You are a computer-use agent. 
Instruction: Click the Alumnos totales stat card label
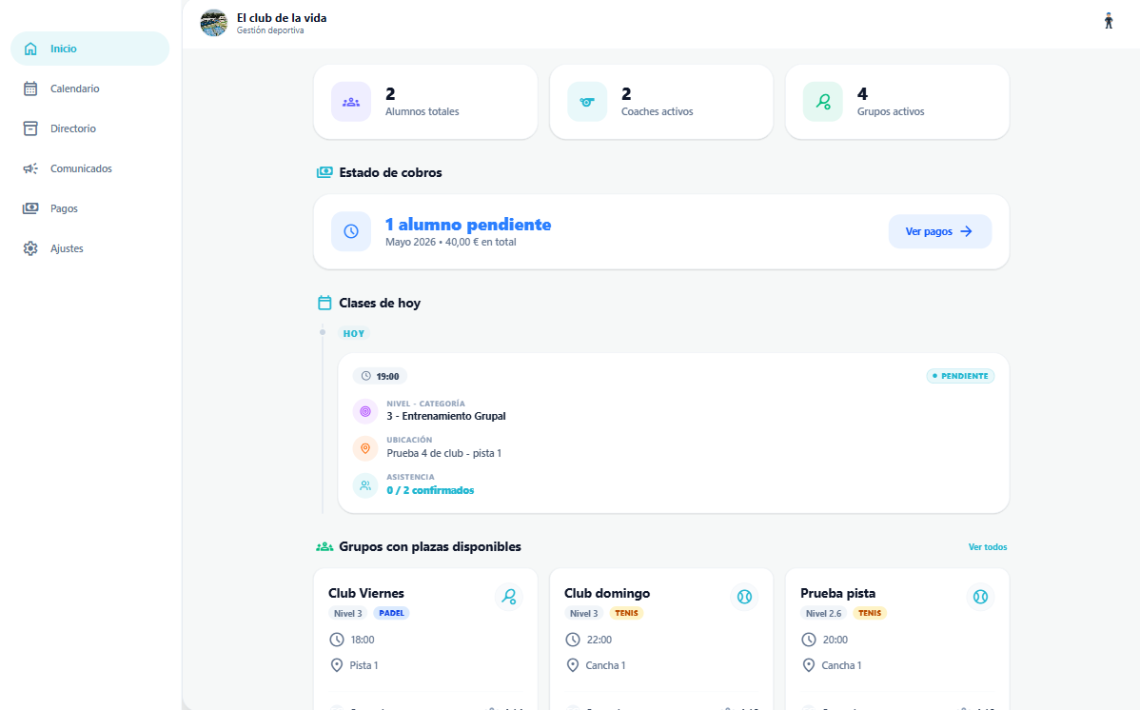tap(422, 111)
